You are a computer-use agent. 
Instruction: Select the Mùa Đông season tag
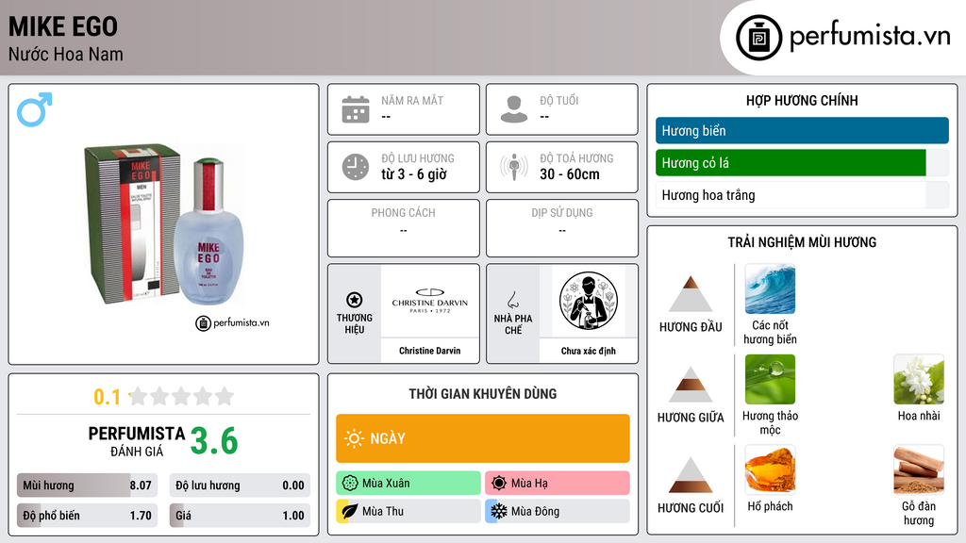pyautogui.click(x=558, y=511)
